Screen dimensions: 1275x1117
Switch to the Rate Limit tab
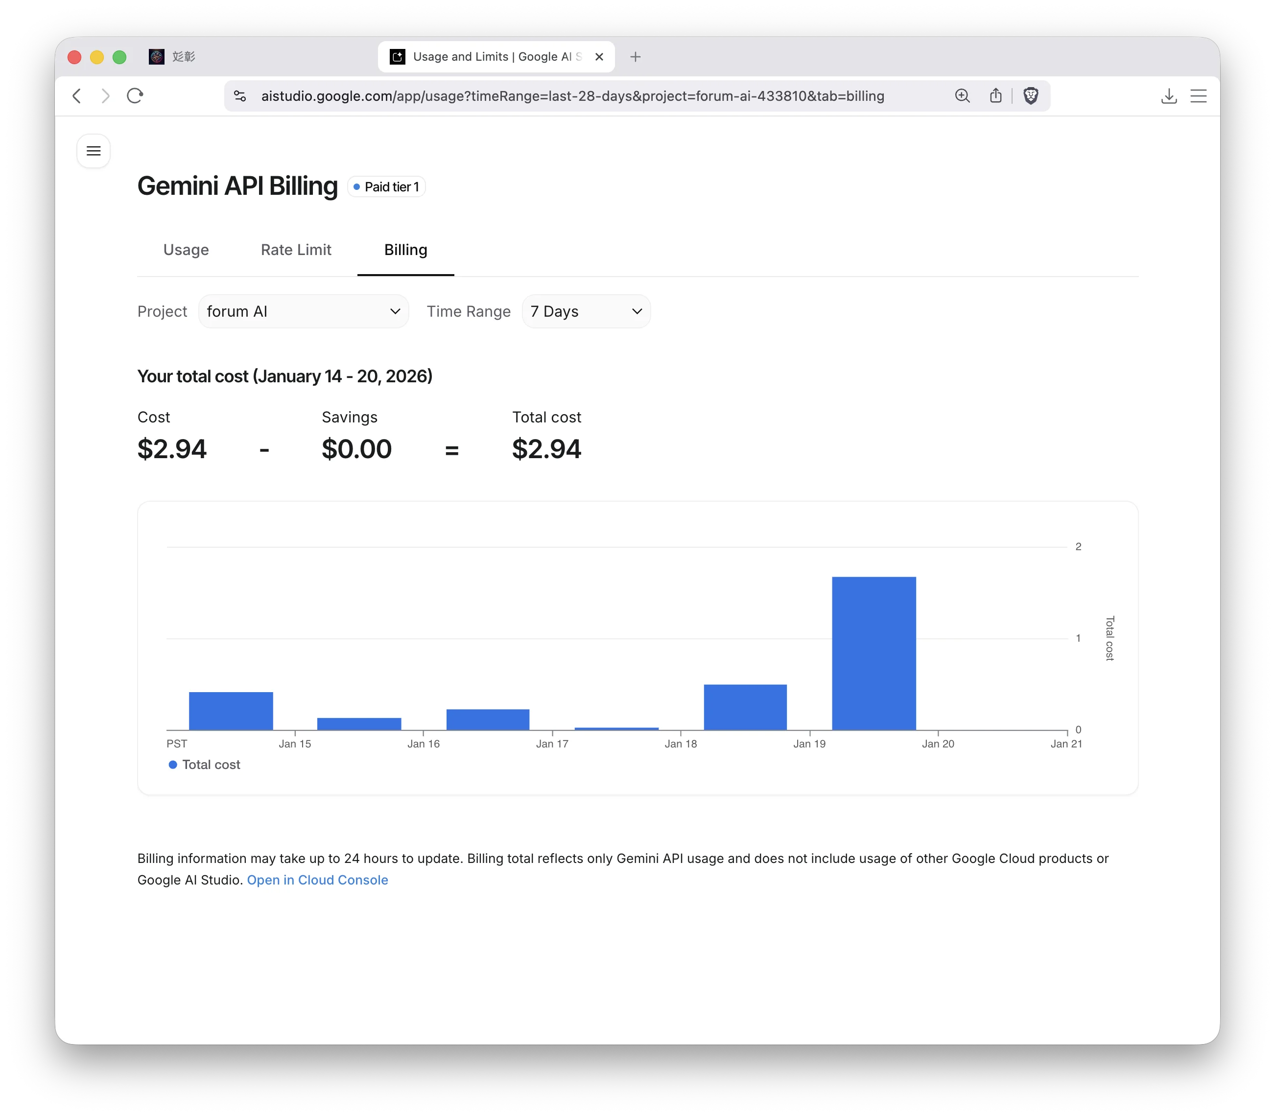[296, 250]
